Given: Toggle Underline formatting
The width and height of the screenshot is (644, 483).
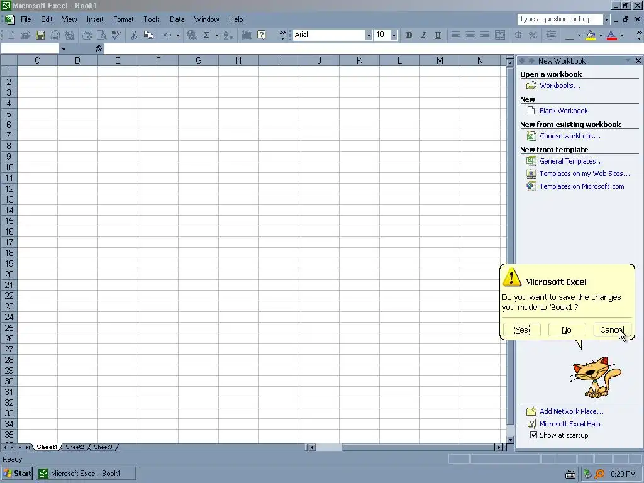Looking at the screenshot, I should (x=438, y=35).
